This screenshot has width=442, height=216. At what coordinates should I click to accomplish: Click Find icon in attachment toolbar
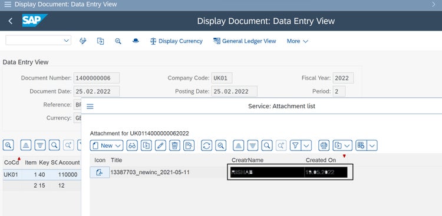pos(266,145)
